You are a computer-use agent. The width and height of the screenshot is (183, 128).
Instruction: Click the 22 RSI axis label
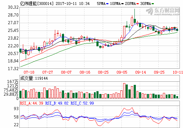(x=16, y=125)
